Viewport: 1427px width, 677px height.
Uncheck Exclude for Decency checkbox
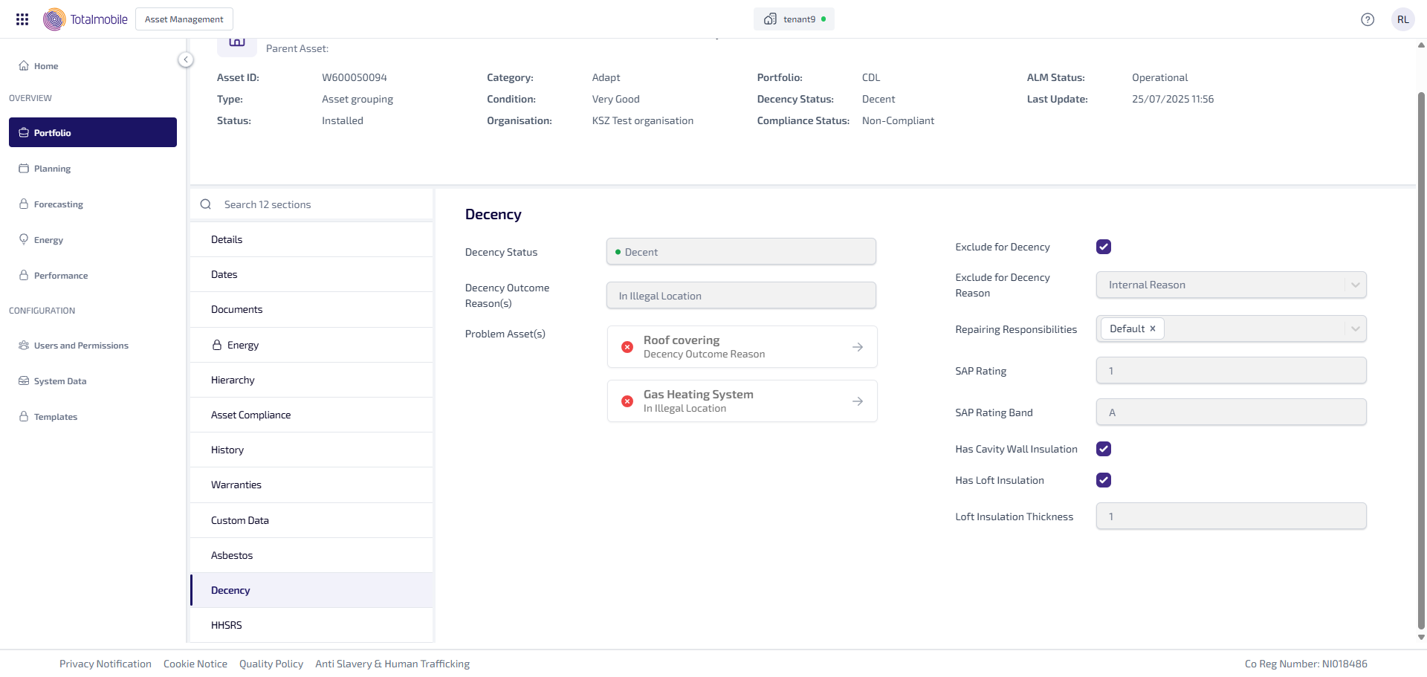click(1103, 247)
